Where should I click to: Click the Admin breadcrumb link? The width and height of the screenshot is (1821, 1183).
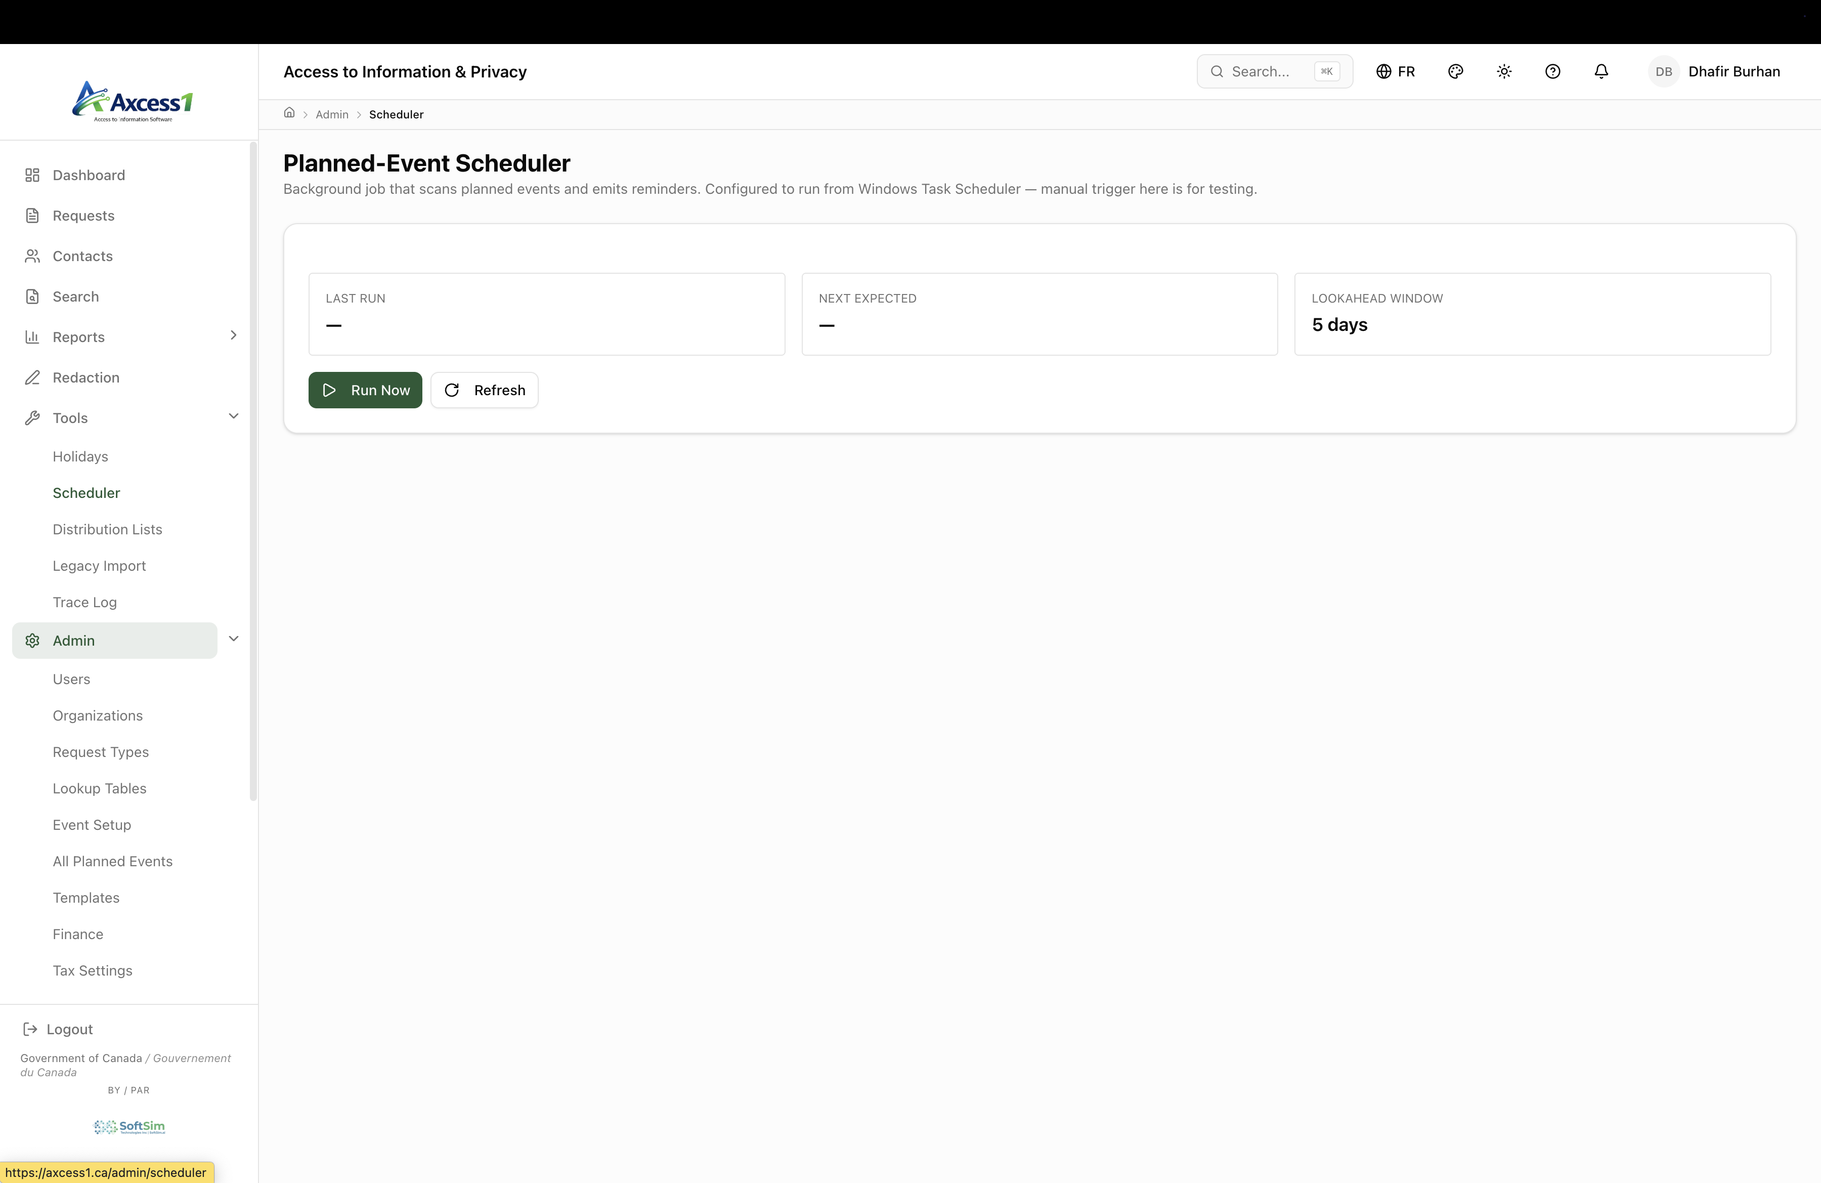(332, 114)
